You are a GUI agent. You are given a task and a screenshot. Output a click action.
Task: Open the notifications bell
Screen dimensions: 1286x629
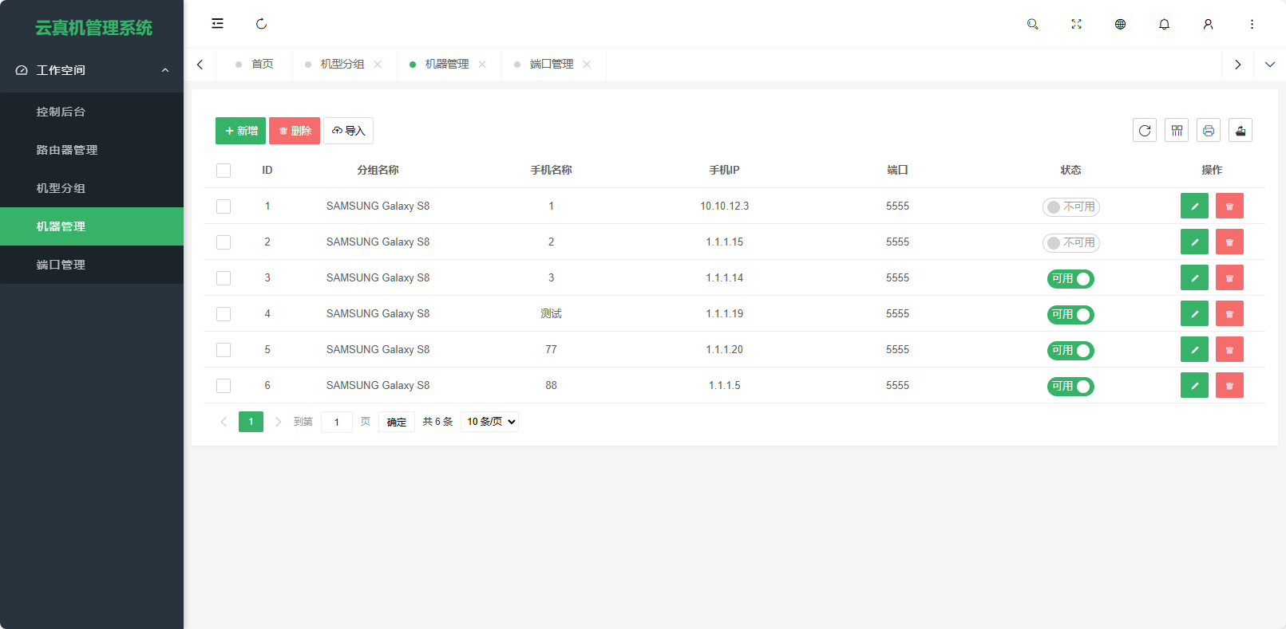point(1164,24)
